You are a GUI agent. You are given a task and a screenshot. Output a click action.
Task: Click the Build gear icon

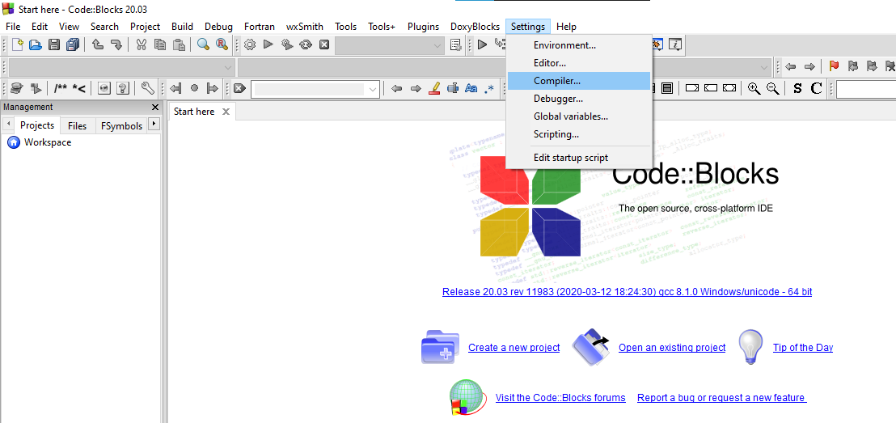click(250, 44)
